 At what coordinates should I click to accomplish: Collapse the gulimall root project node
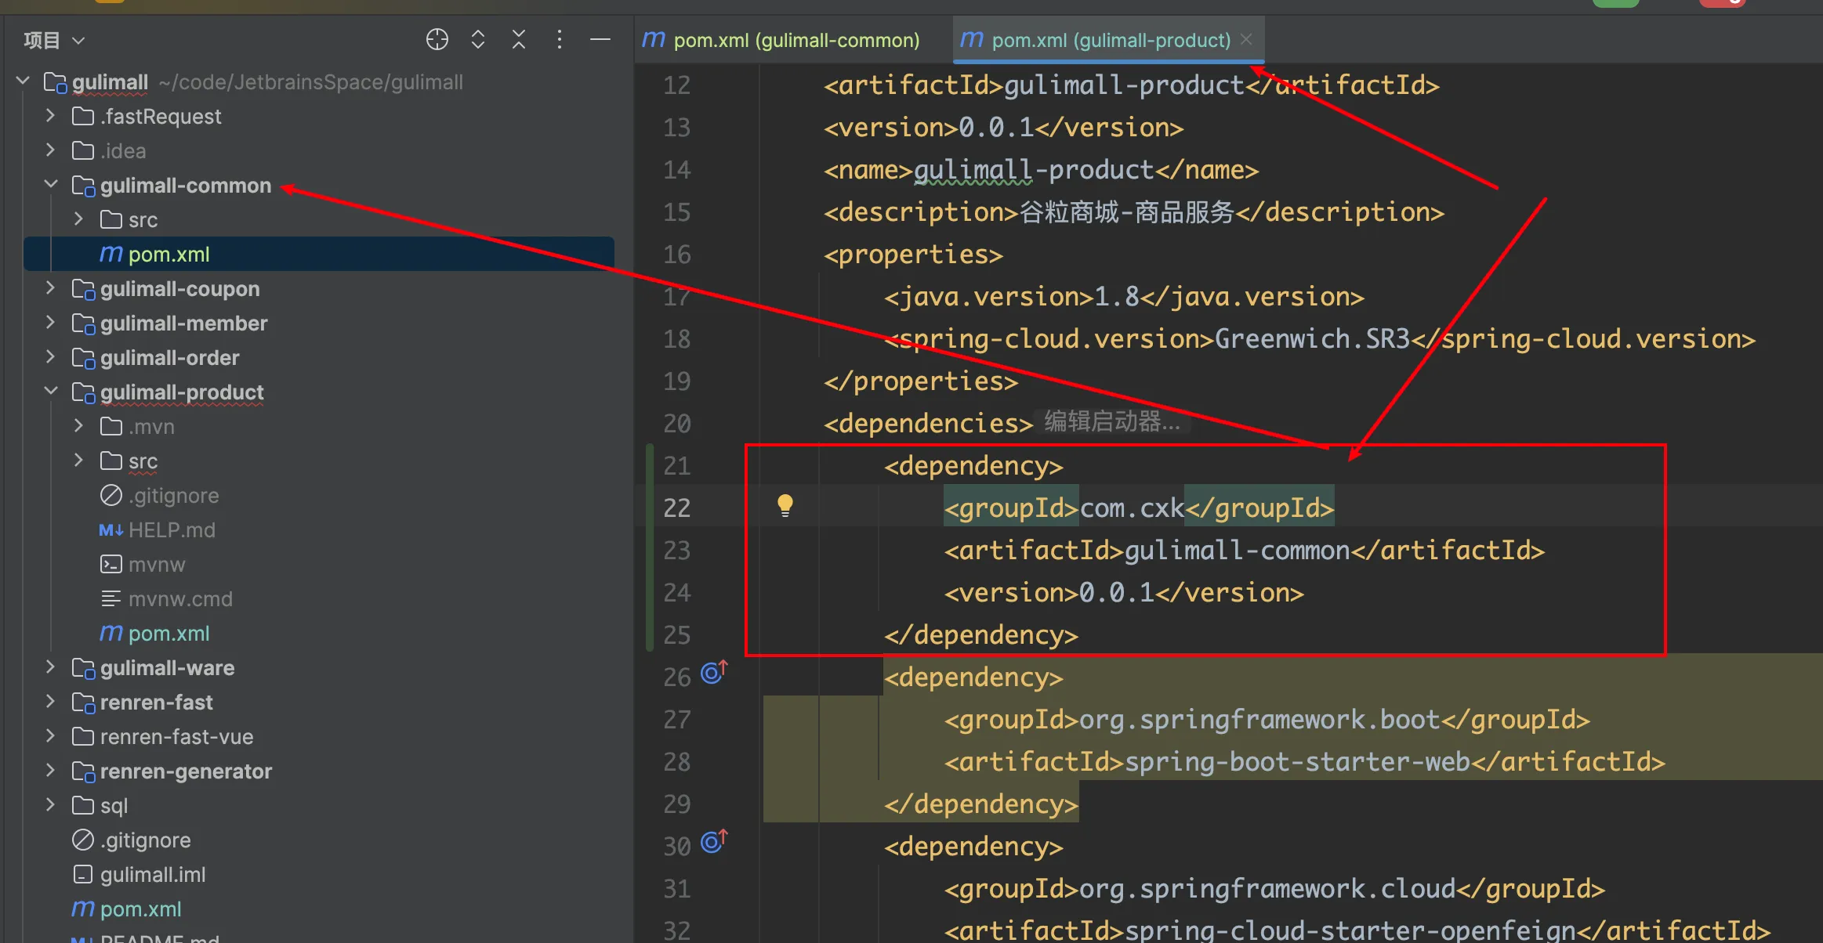(23, 81)
